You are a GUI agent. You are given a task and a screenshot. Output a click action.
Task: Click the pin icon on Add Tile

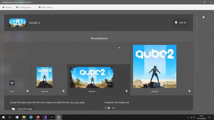coord(176,23)
